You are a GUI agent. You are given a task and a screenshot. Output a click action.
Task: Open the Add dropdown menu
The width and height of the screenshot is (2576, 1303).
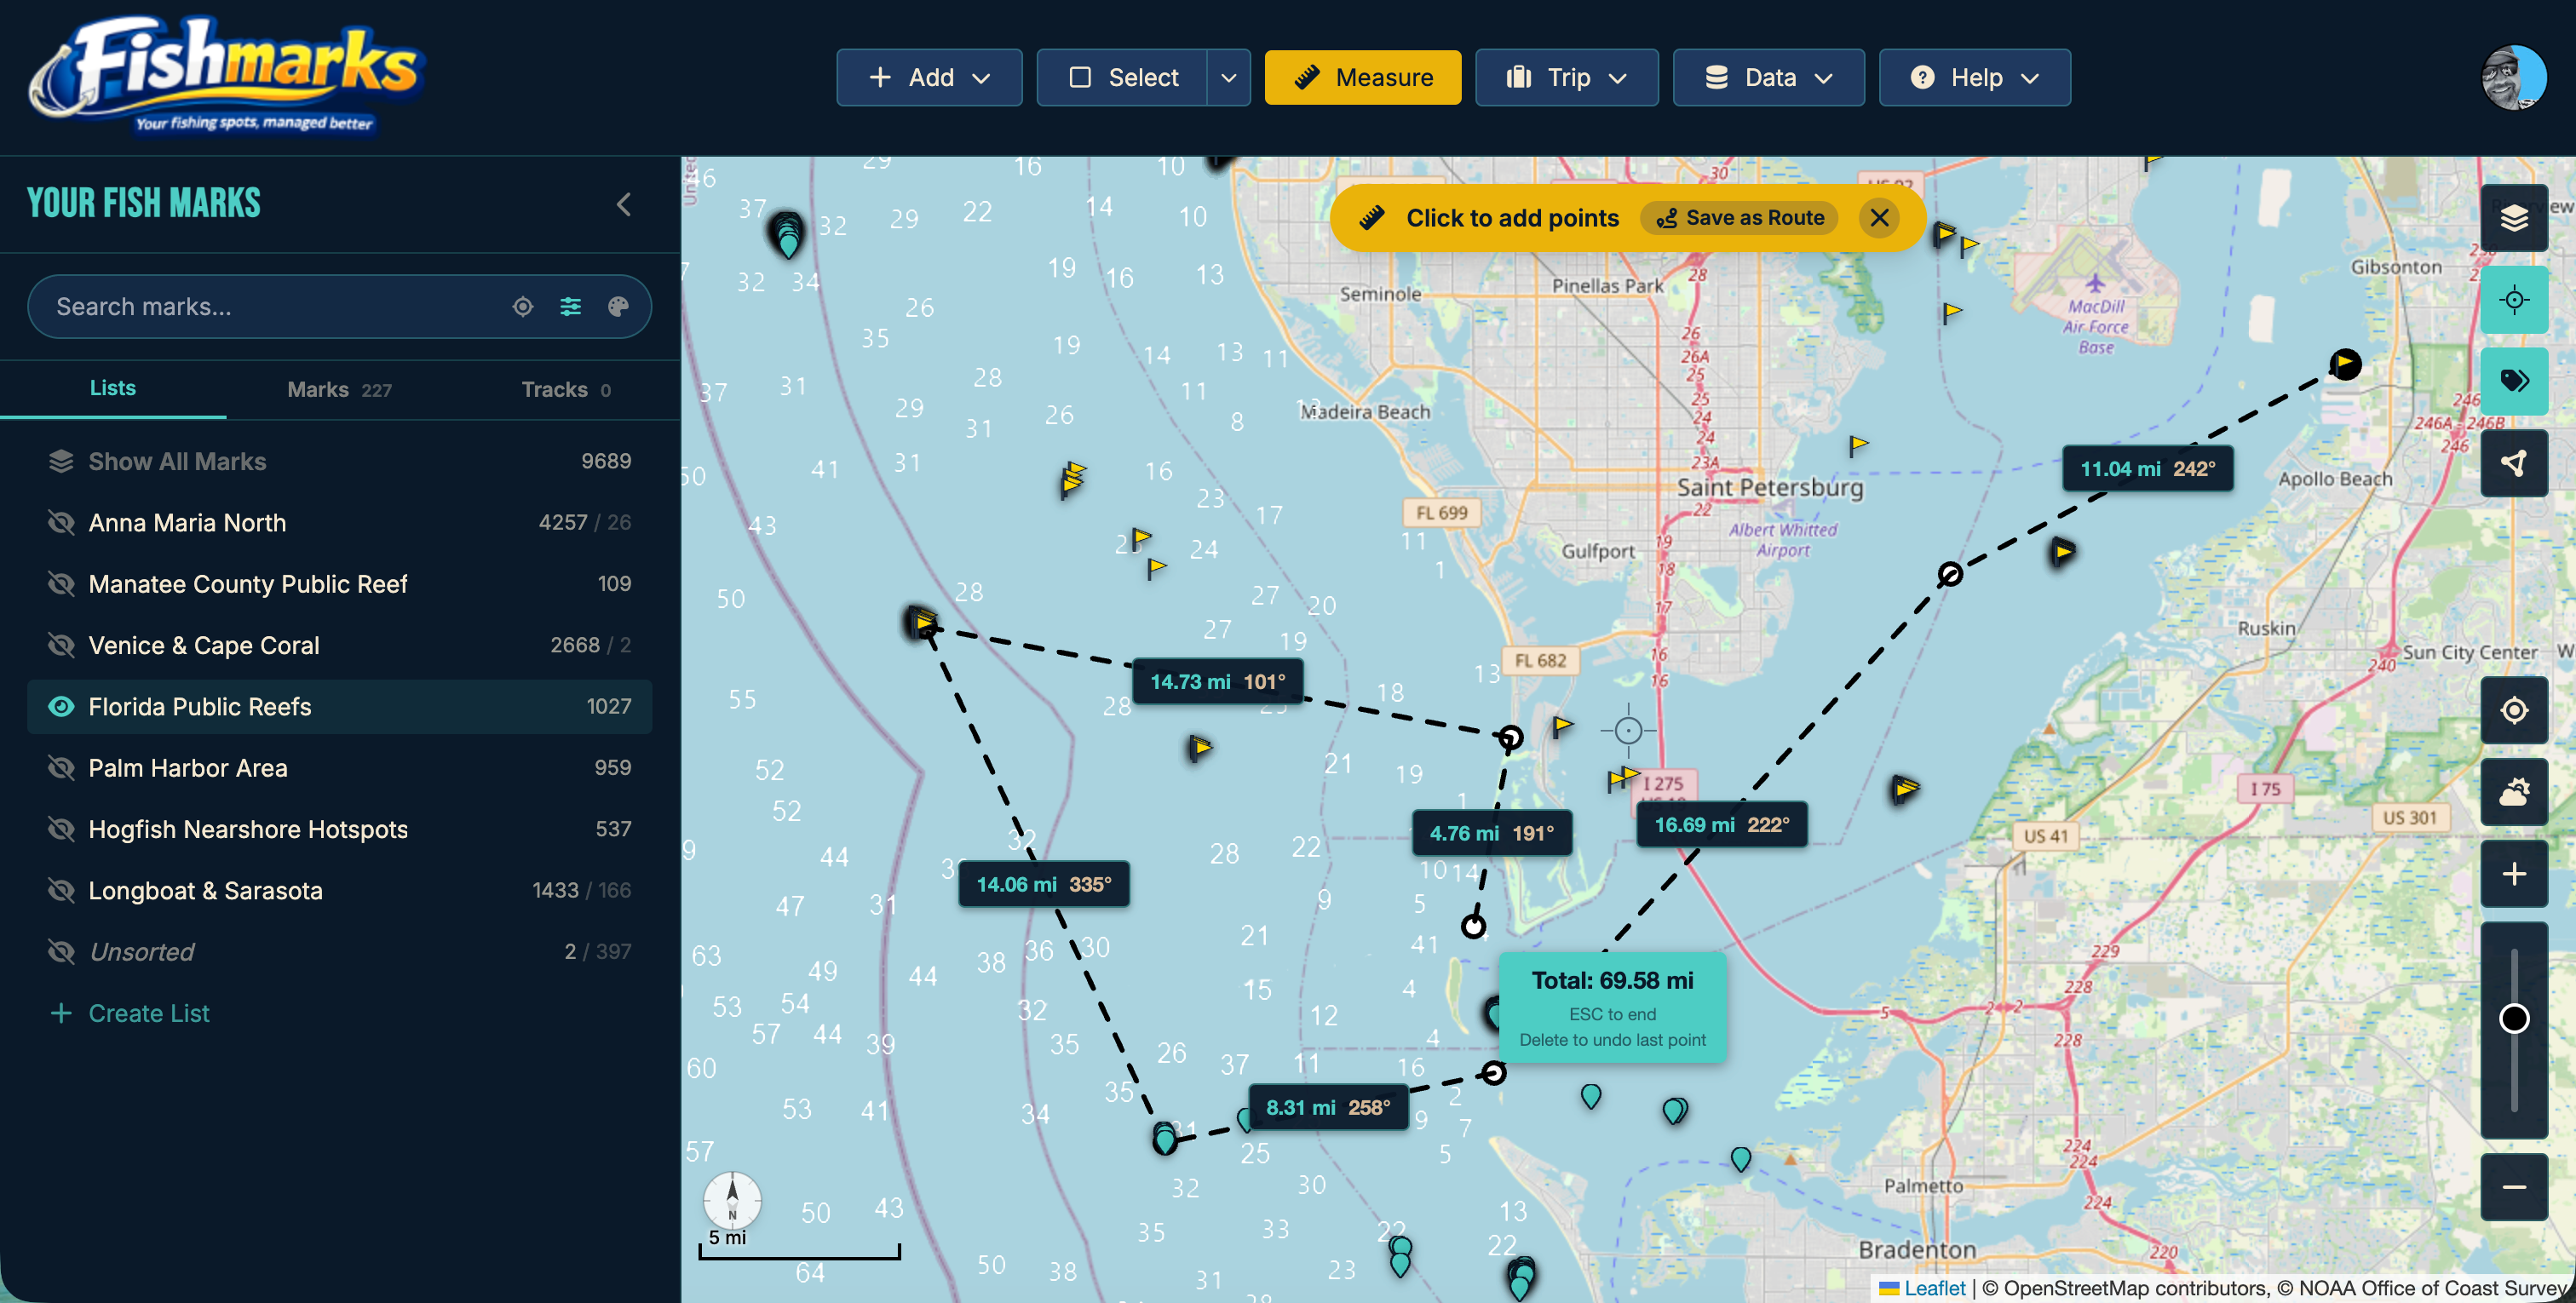pyautogui.click(x=928, y=77)
